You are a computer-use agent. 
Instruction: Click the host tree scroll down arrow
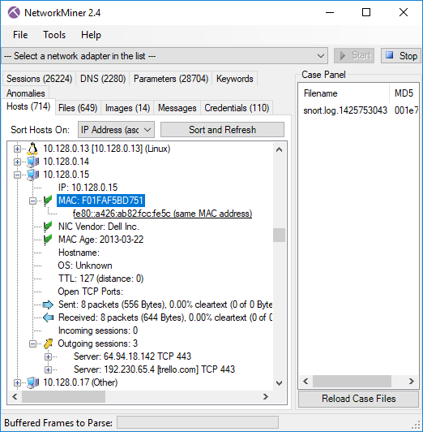(x=279, y=383)
